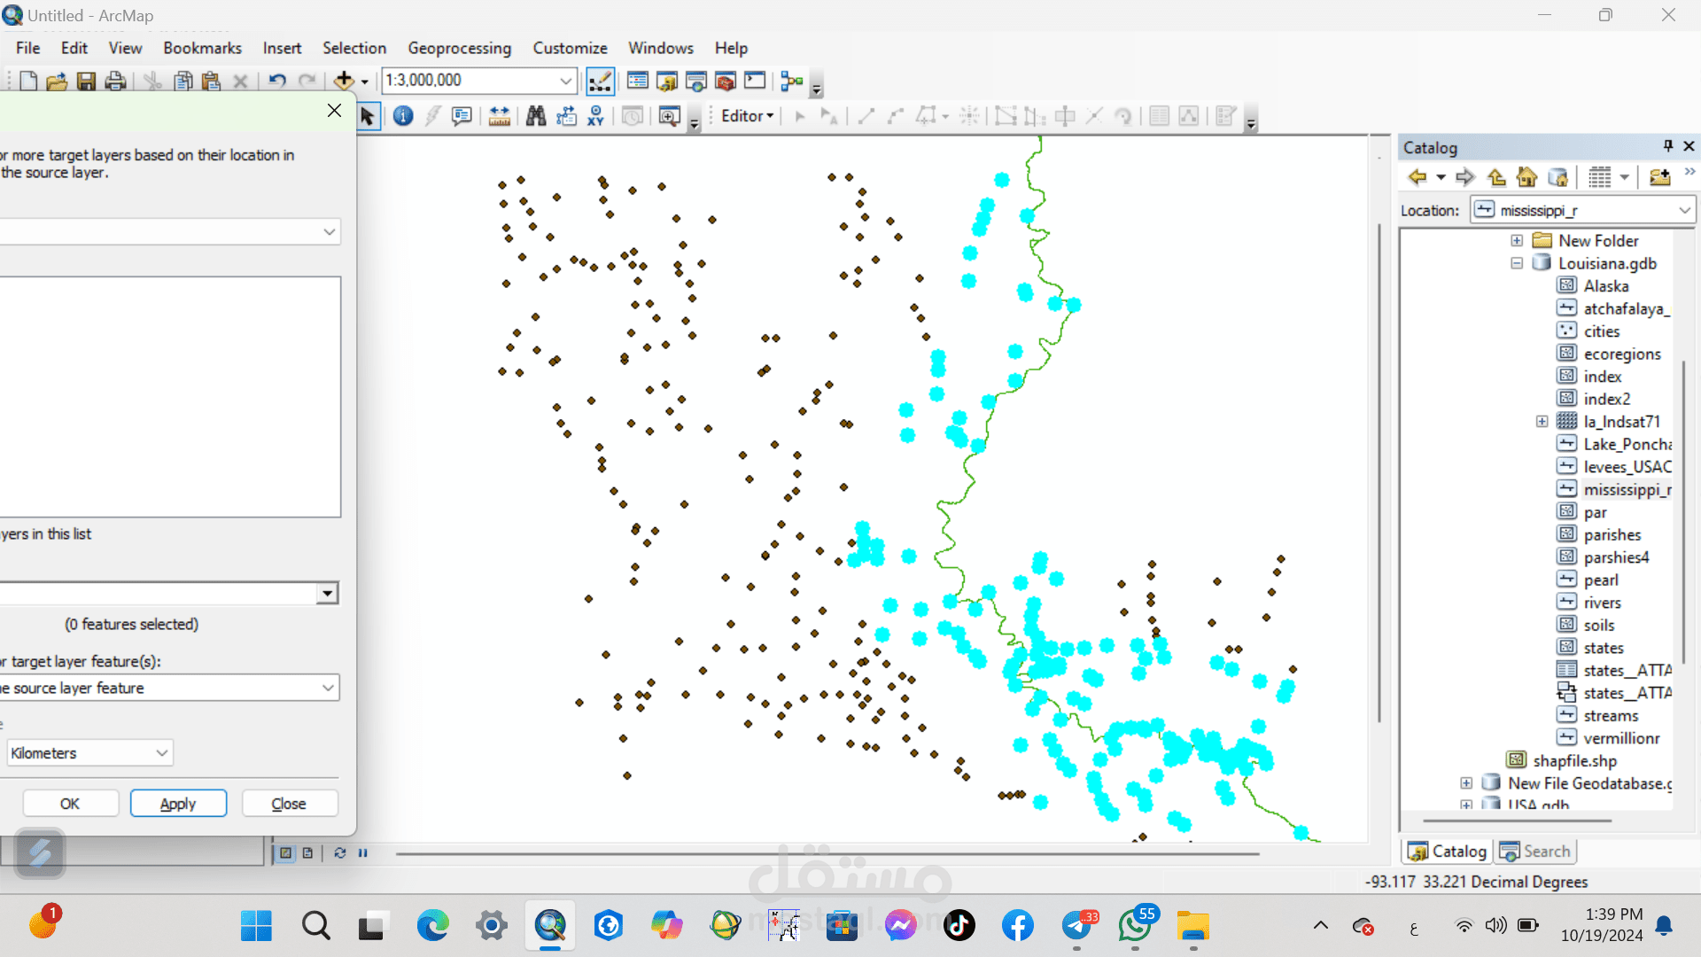Image resolution: width=1701 pixels, height=957 pixels.
Task: Click the Apply button
Action: 178,804
